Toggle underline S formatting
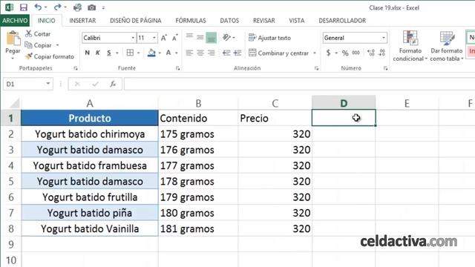This screenshot has width=475, height=267. [109, 53]
